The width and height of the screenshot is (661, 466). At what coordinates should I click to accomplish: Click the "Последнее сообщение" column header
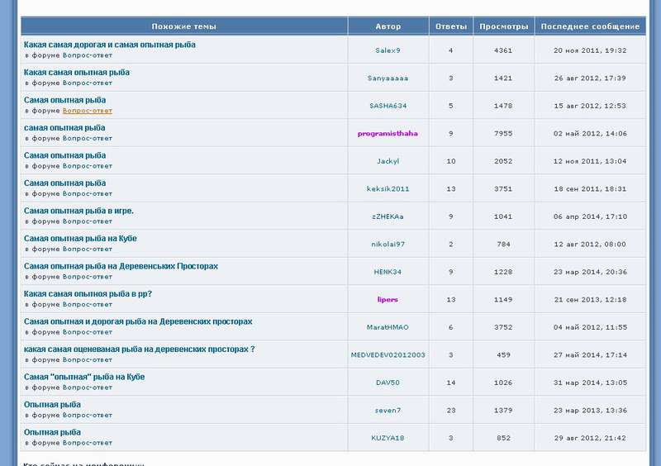pyautogui.click(x=590, y=26)
